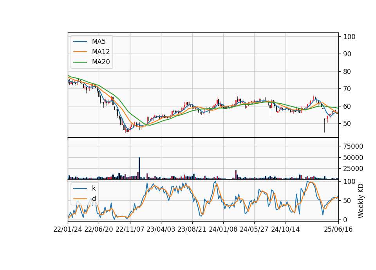Click the MA12 legend label
This screenshot has height=270, width=376.
101,52
